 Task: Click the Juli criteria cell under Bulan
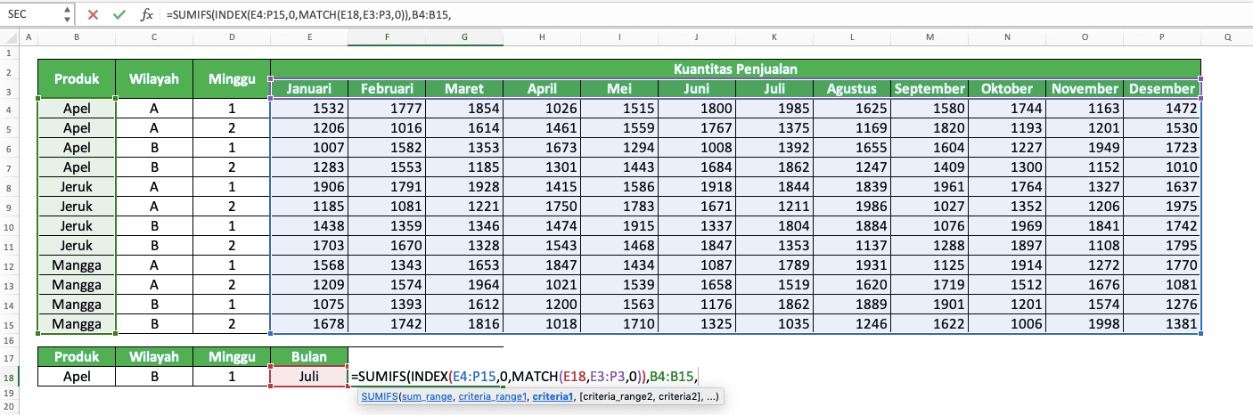(309, 376)
